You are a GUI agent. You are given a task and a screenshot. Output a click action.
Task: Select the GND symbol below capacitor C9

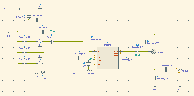pyautogui.click(x=75, y=70)
